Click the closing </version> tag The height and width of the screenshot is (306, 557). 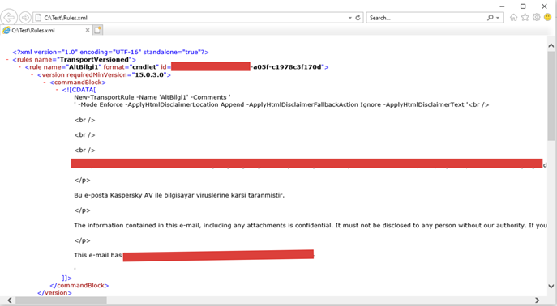tap(54, 292)
